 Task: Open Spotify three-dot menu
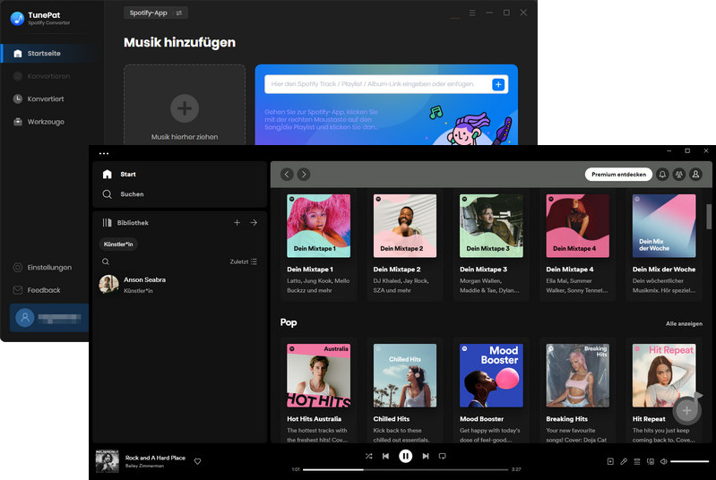click(104, 153)
